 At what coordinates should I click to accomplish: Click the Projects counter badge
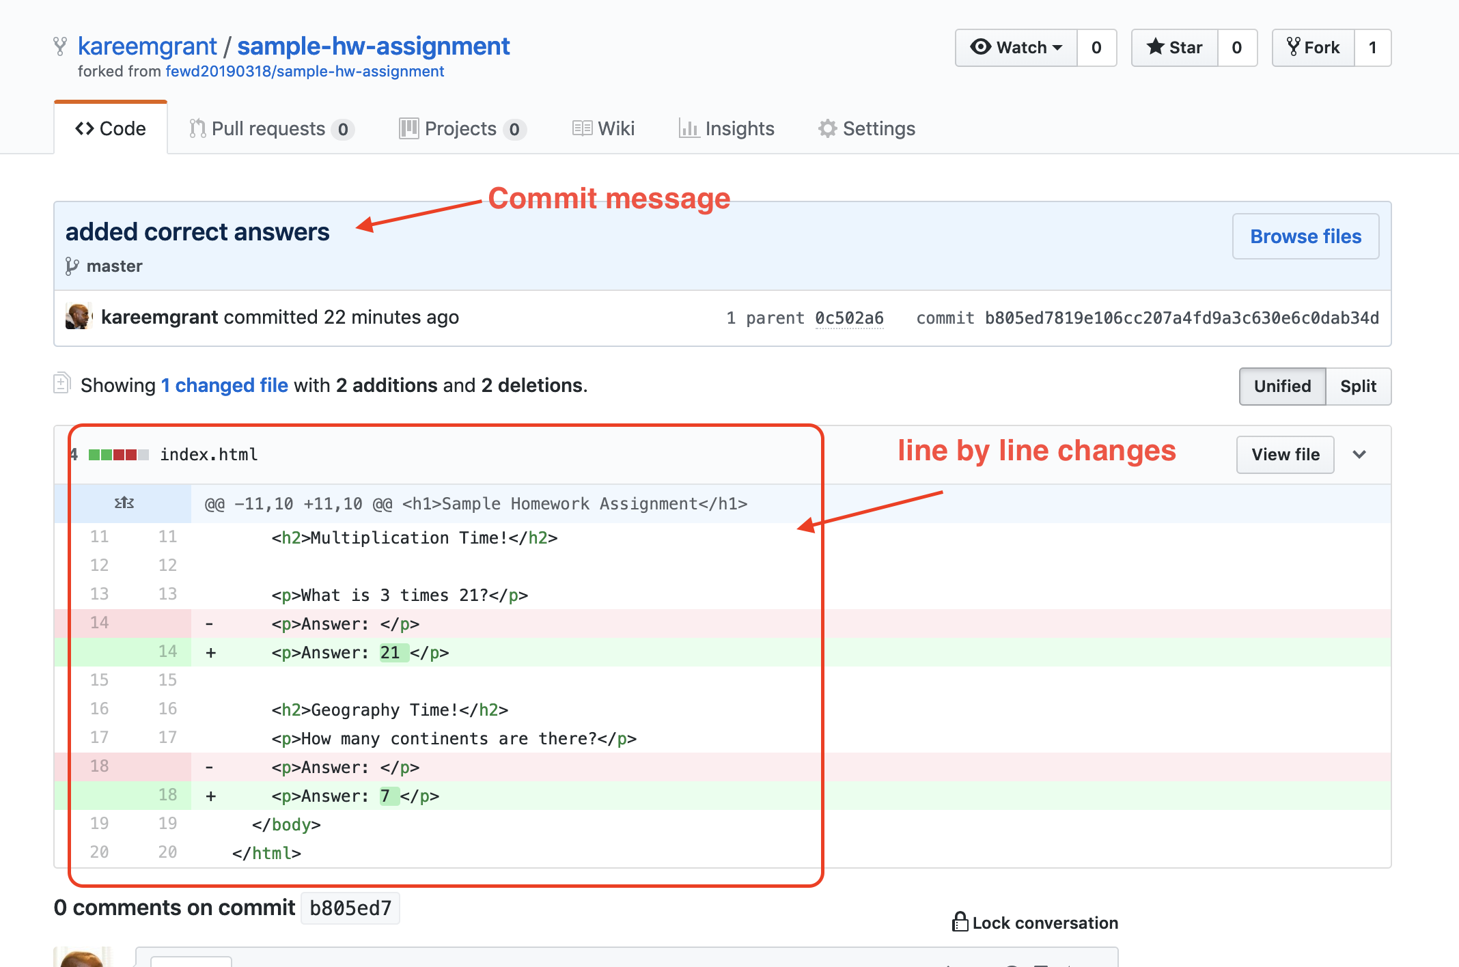[x=514, y=130]
